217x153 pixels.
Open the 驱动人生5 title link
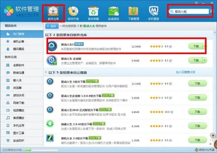67,44
